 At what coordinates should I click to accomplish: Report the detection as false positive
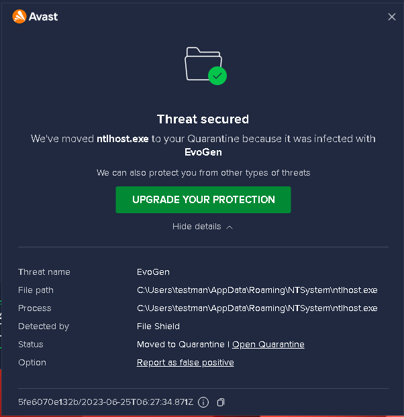click(x=185, y=363)
